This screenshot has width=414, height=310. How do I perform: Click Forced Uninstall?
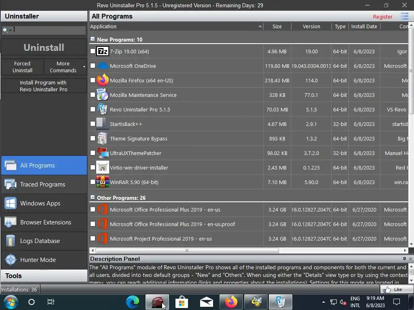click(23, 67)
